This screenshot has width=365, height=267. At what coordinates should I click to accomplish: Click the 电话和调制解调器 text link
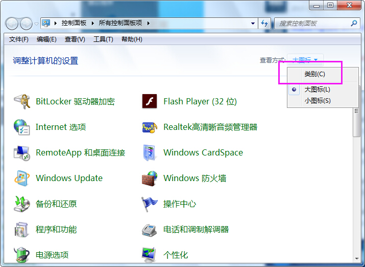pyautogui.click(x=196, y=230)
